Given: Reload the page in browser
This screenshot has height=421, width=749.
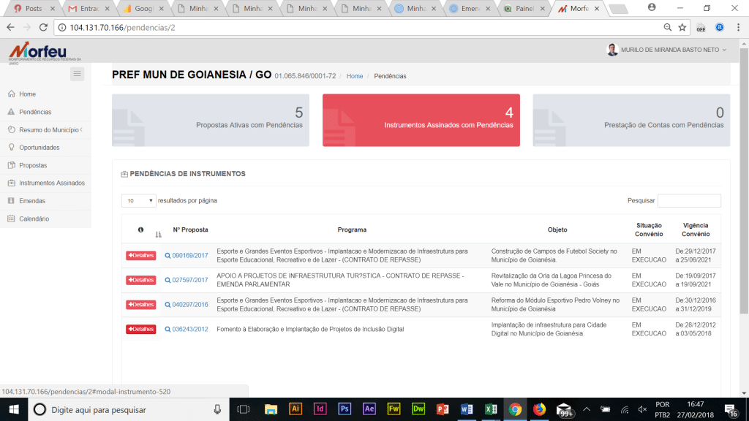Looking at the screenshot, I should click(x=43, y=28).
